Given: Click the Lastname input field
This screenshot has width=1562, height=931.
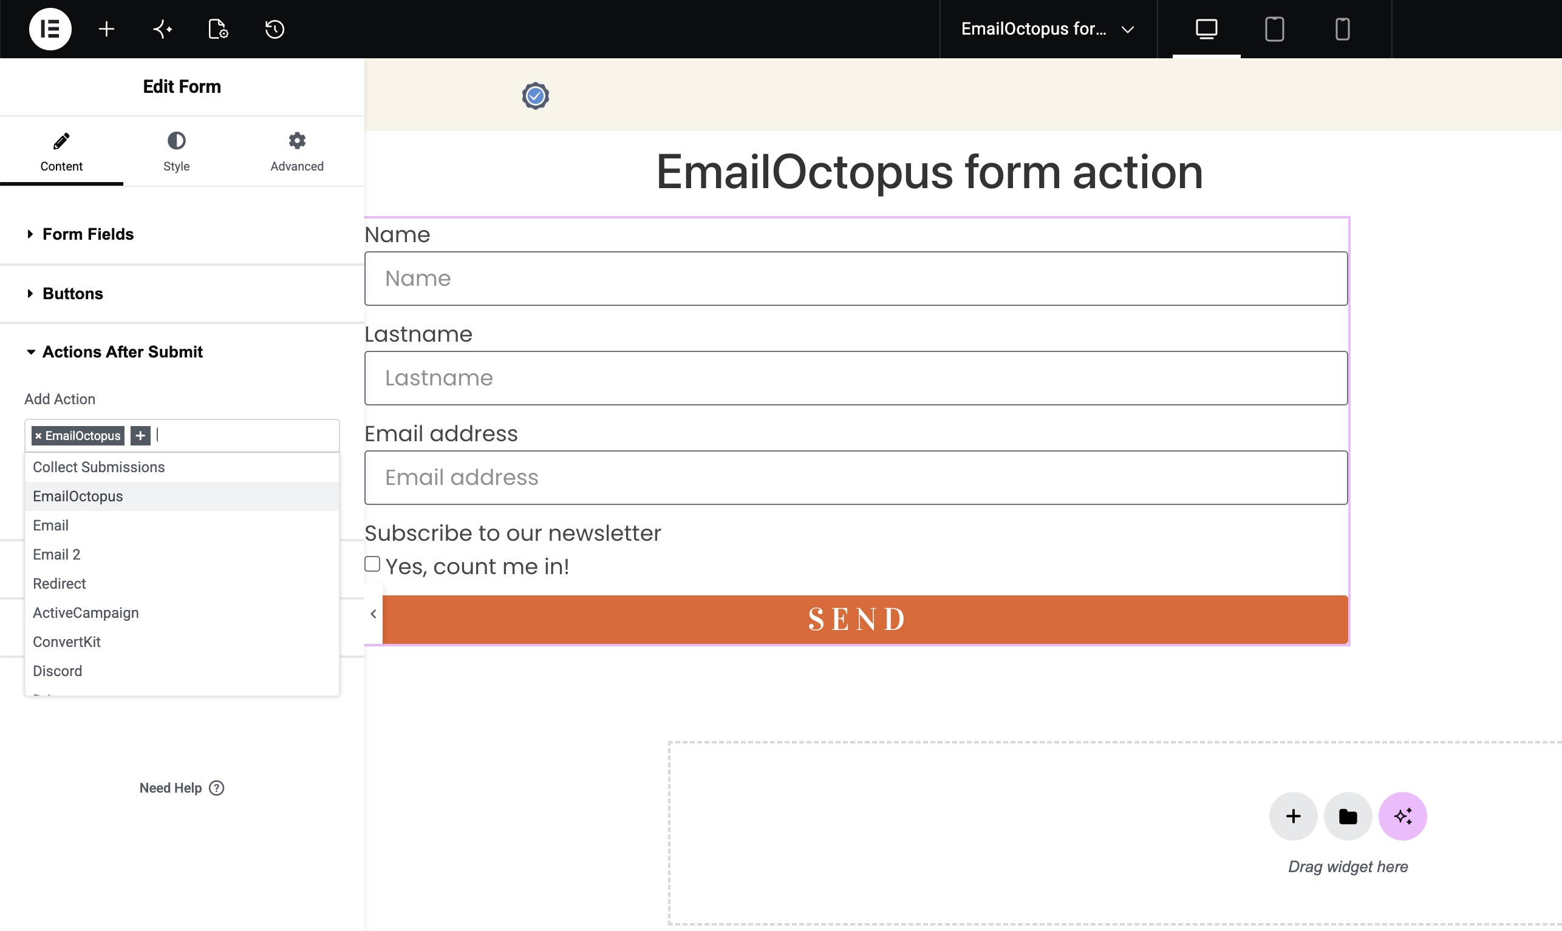Looking at the screenshot, I should click(x=856, y=377).
